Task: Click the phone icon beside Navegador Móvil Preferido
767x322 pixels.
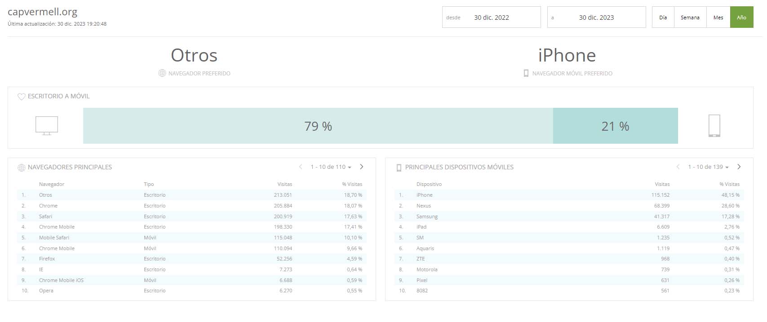Action: [526, 73]
